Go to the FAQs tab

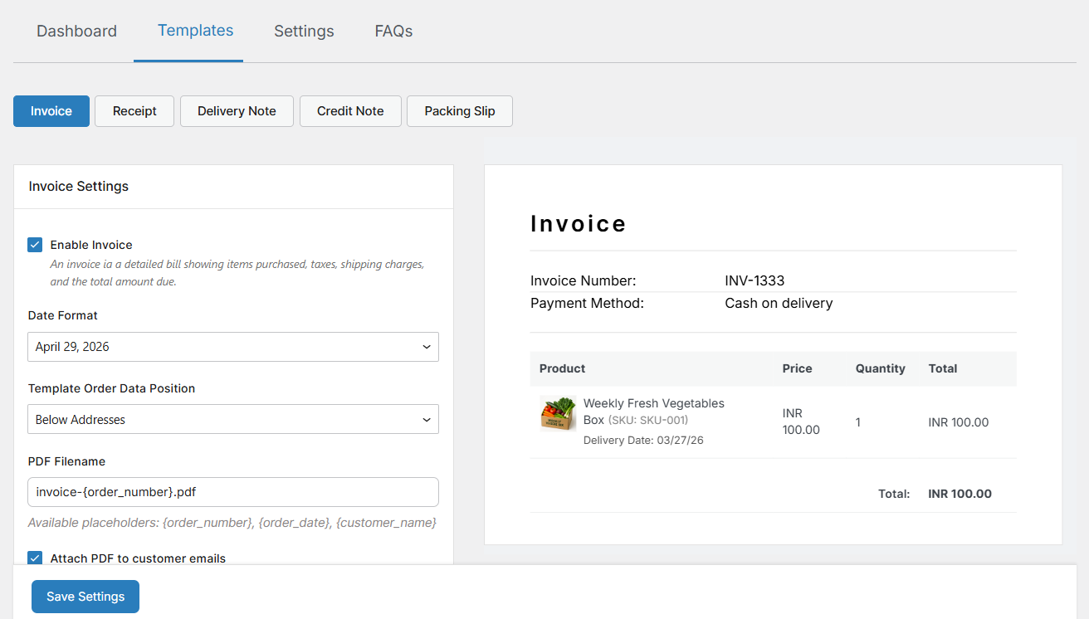tap(393, 32)
